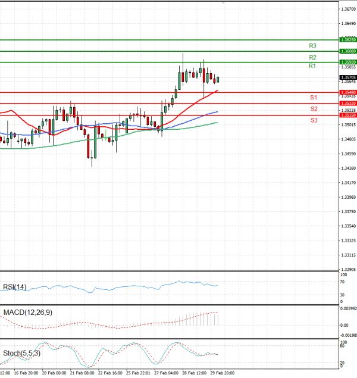
Task: Click the green 1.36250 price tag
Action: coord(348,40)
